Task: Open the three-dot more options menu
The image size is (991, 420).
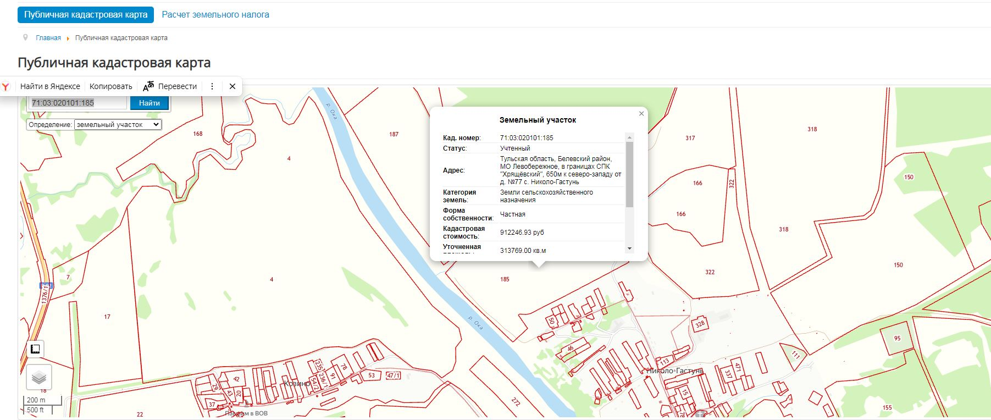Action: point(212,86)
